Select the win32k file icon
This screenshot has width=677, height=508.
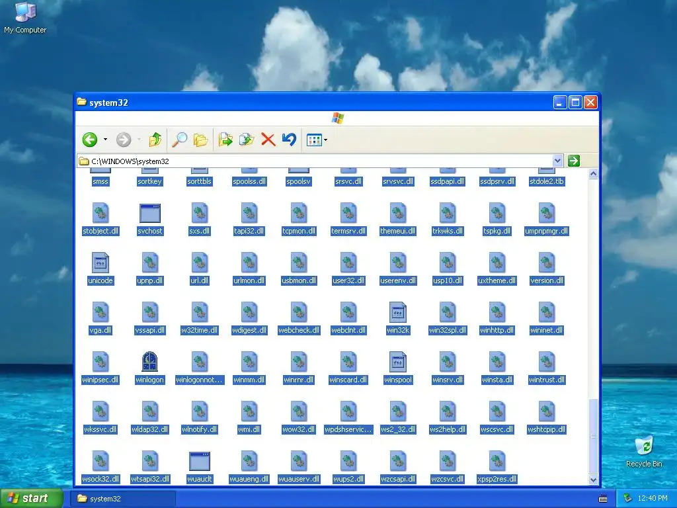[x=397, y=312]
